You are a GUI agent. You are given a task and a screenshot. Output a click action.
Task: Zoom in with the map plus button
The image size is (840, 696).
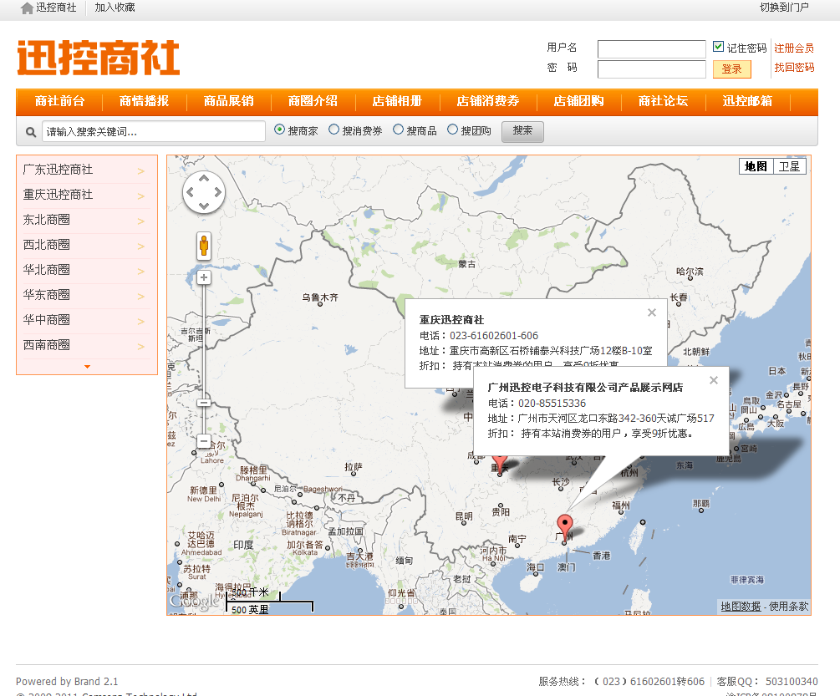pos(204,277)
